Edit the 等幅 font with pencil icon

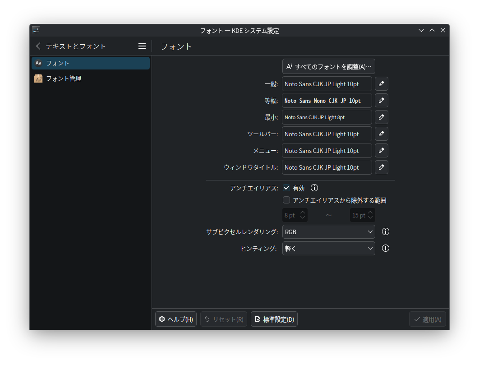(382, 101)
